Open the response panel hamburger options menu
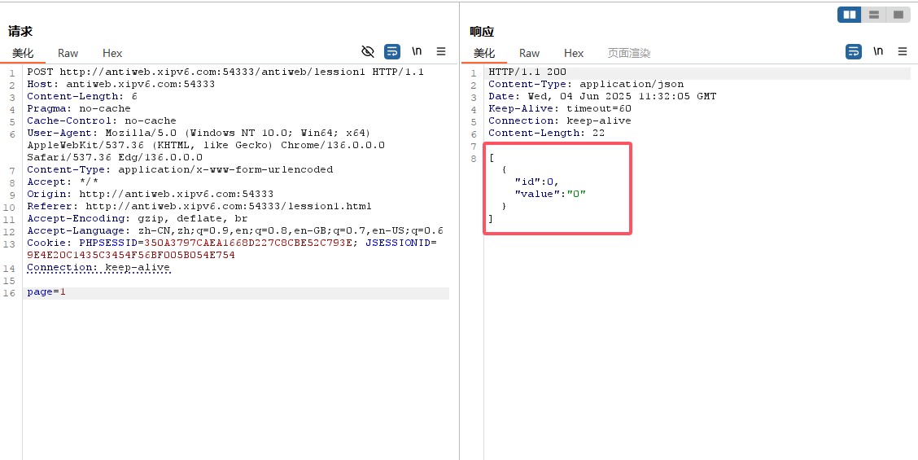 pyautogui.click(x=903, y=51)
